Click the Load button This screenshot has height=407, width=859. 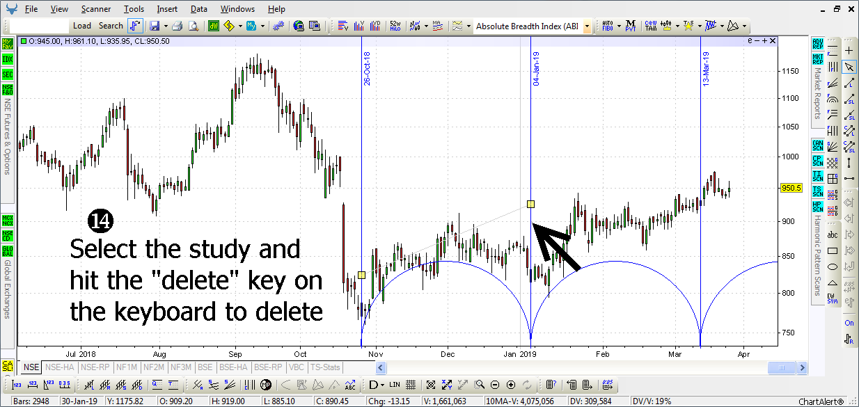click(x=82, y=26)
